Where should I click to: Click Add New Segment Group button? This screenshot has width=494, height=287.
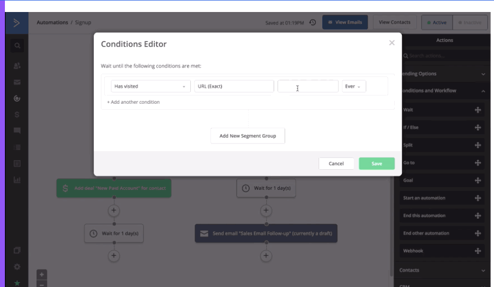248,136
